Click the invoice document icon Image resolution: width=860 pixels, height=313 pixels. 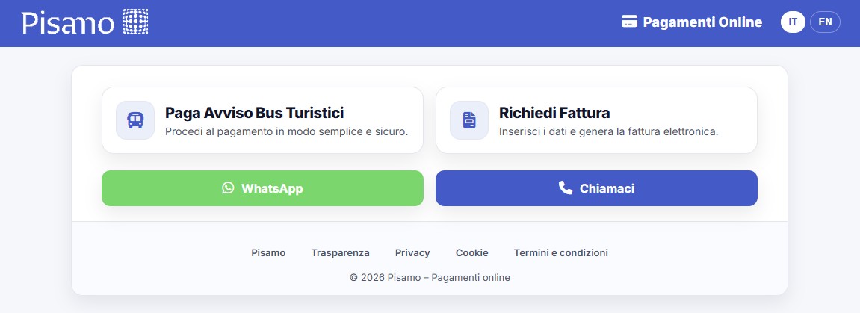tap(469, 120)
